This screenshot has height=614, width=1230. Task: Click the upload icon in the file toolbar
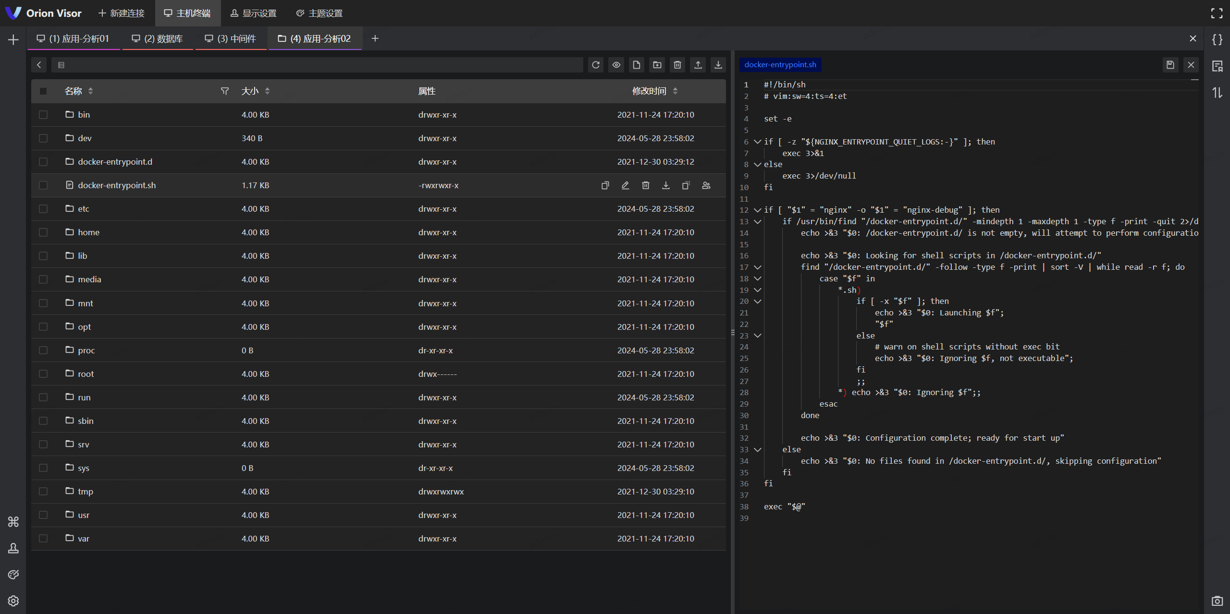pos(698,65)
